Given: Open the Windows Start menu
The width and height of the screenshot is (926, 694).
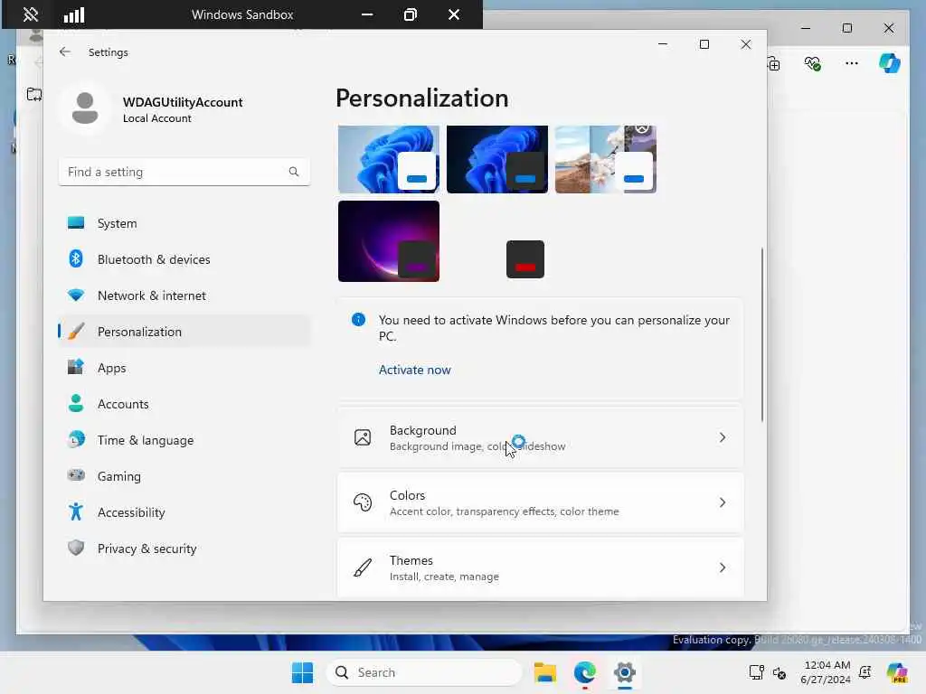Looking at the screenshot, I should pos(302,672).
